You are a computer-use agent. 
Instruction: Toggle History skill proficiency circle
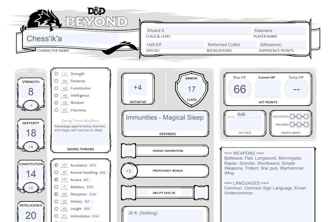tap(56, 201)
